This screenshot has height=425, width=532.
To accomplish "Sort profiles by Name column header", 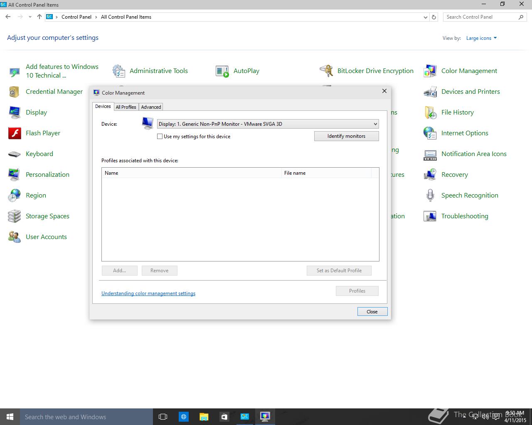I will tap(192, 173).
